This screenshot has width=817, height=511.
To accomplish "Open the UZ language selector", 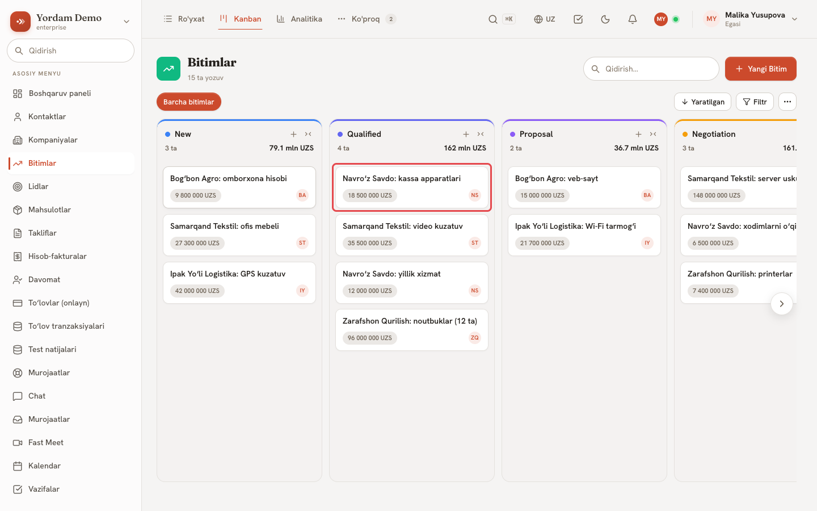I will 545,19.
